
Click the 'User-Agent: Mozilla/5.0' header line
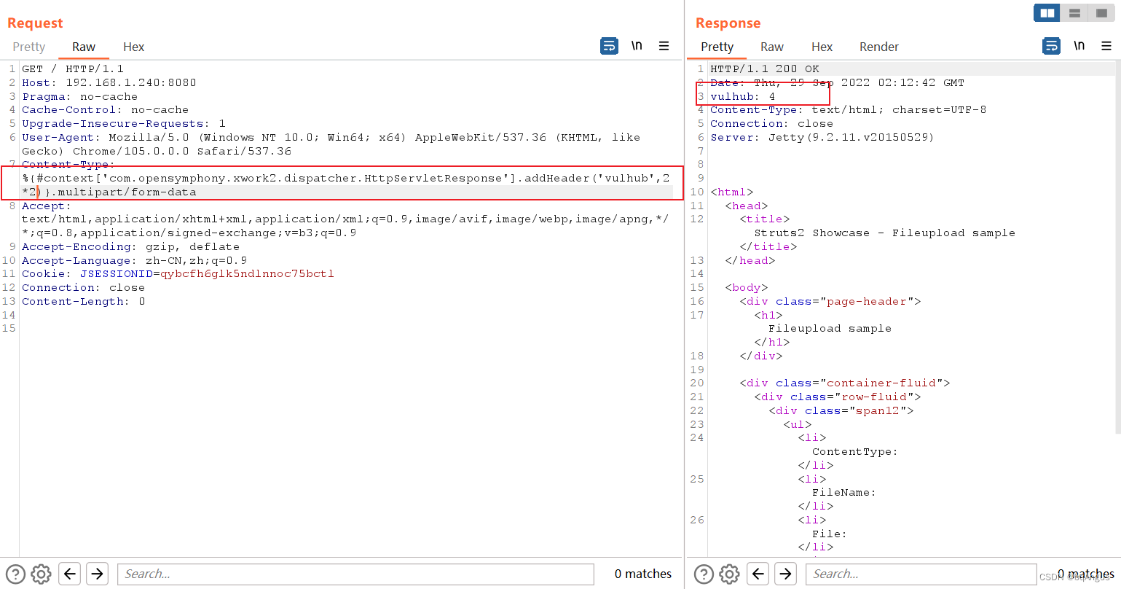(x=331, y=144)
